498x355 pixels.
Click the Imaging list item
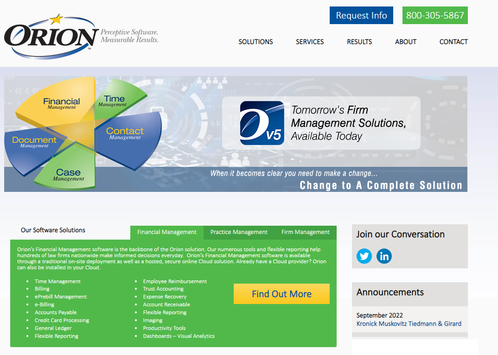click(153, 320)
